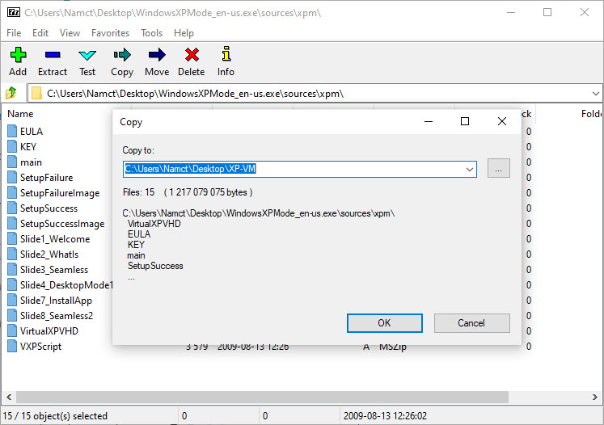
Task: Click the Extract toolbar icon
Action: pyautogui.click(x=53, y=55)
